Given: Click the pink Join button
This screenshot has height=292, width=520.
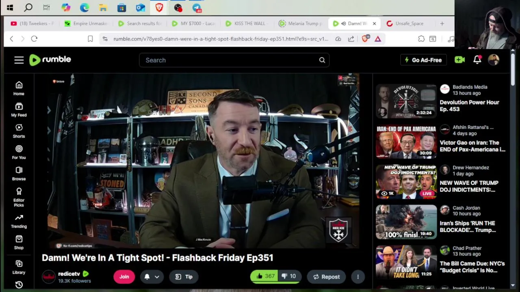Looking at the screenshot, I should 124,277.
